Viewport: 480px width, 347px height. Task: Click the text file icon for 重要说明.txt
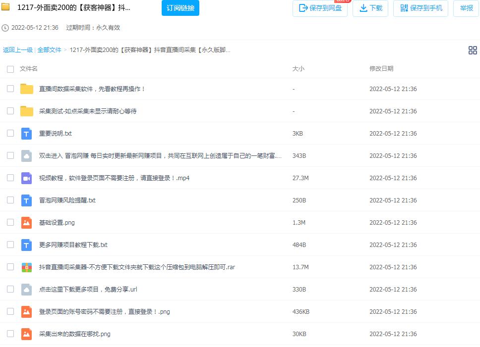pyautogui.click(x=27, y=134)
